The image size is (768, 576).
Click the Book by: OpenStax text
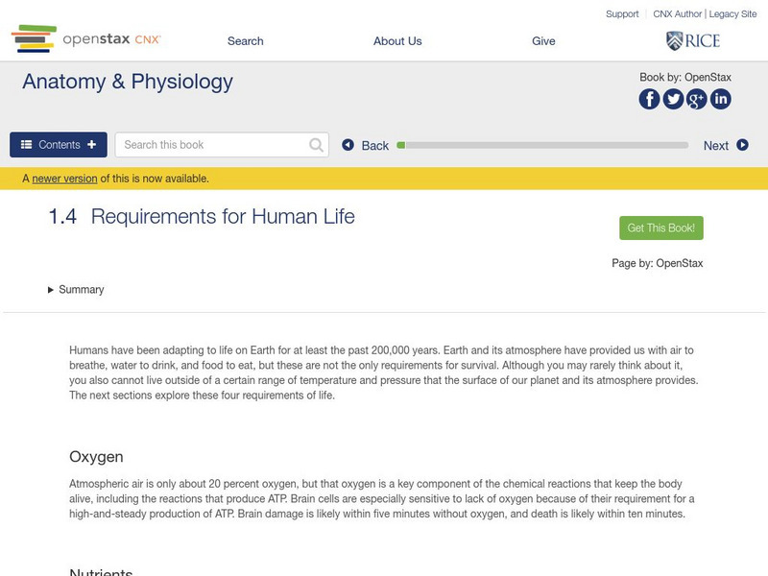coord(685,78)
